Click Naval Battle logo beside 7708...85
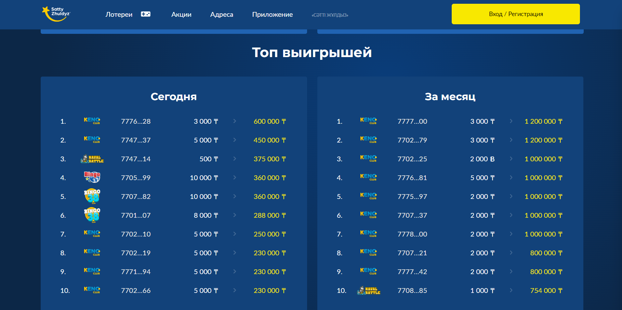Screen dimensions: 622x310 (369, 291)
